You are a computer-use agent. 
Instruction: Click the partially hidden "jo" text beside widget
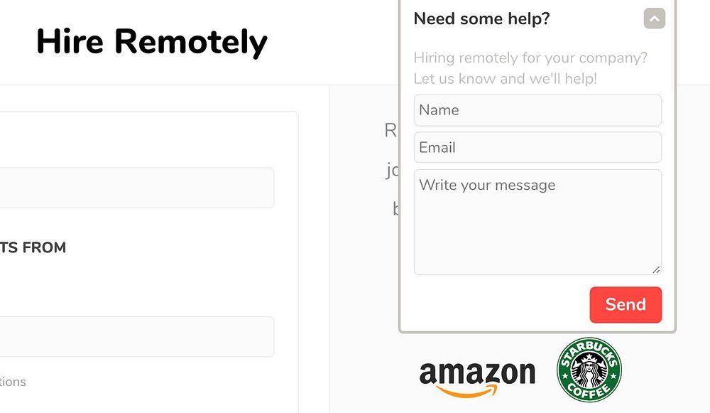tap(393, 170)
